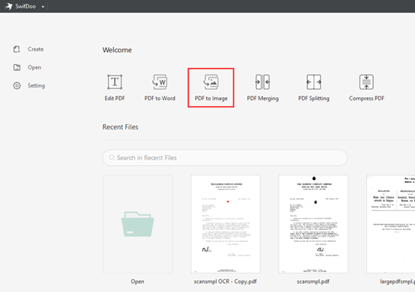Focus the Search in Recent Files field
This screenshot has width=415, height=292.
point(225,158)
